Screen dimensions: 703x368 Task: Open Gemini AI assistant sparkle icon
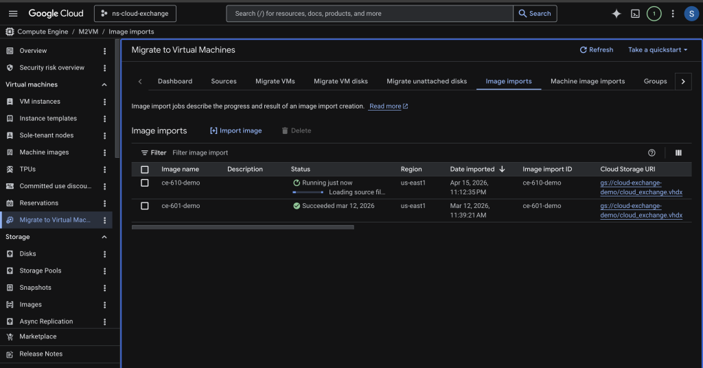coord(616,14)
